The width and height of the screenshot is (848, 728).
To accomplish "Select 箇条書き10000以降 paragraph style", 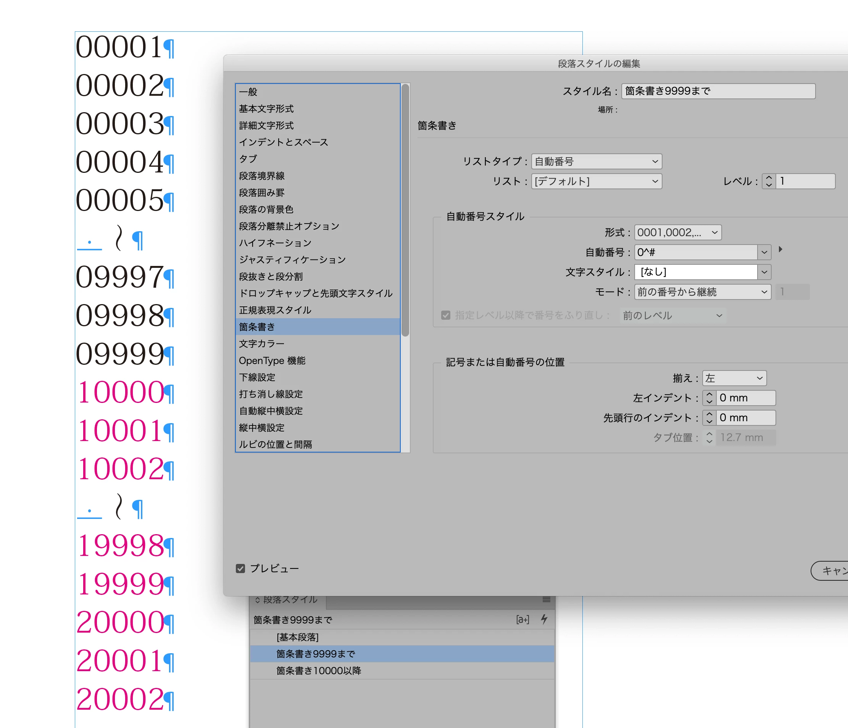I will pyautogui.click(x=318, y=671).
